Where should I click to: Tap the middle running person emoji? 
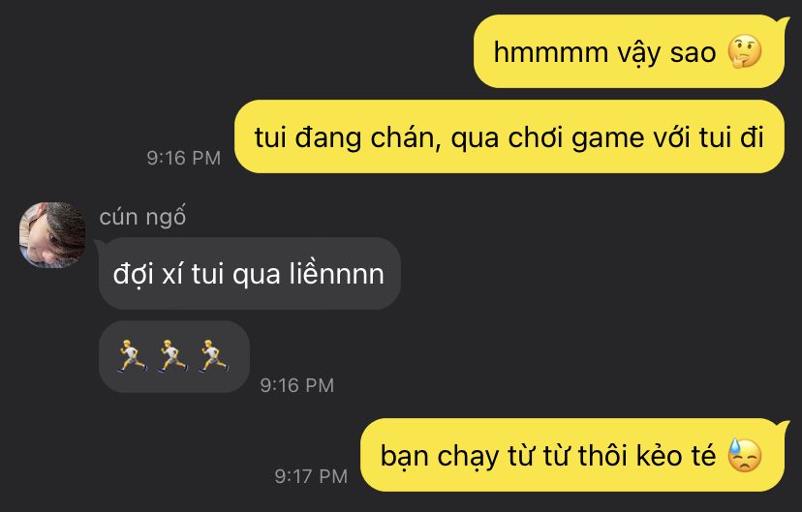tap(172, 354)
